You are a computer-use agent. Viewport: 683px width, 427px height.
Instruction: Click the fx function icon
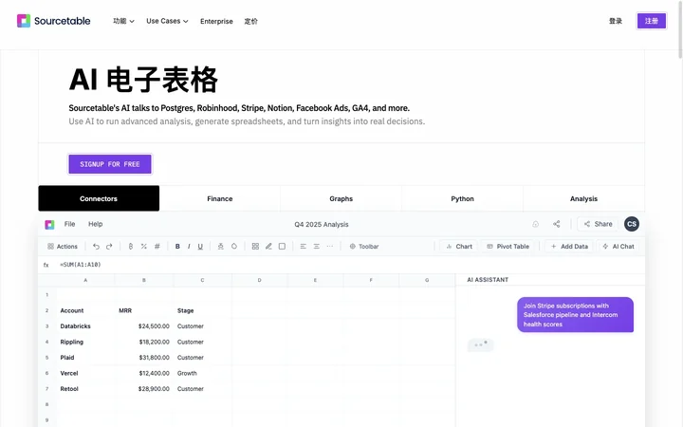pyautogui.click(x=46, y=265)
